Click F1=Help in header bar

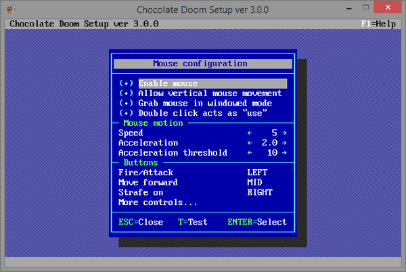coord(378,24)
